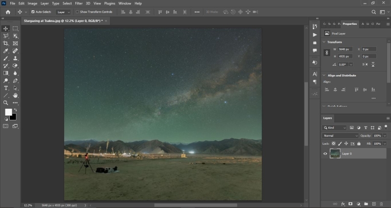Select the Eyedropper tool
The width and height of the screenshot is (391, 208).
5,51
